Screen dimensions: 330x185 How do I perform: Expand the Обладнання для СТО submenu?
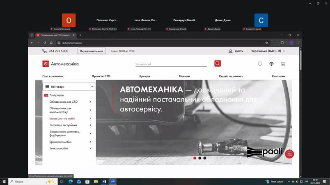click(90, 102)
